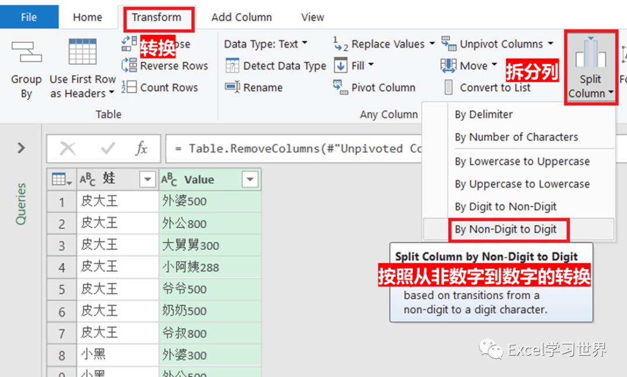Select cell 外婆500
Viewport: 627px width, 377px height.
pos(210,201)
